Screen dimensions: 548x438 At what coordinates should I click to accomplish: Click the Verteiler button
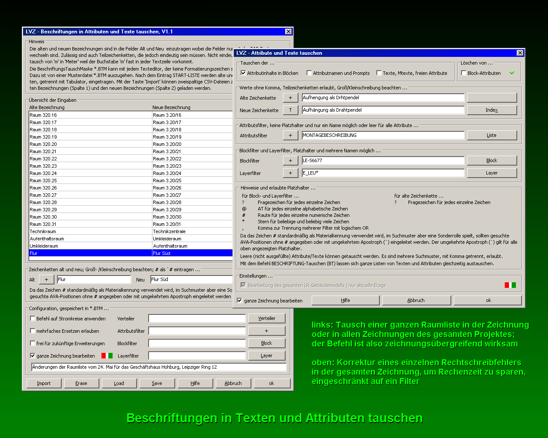(267, 319)
